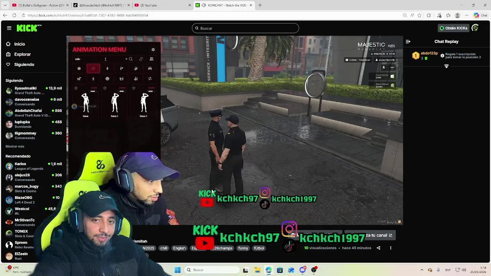Switch to the (1) YouTube tab
Screen dimensions: 491x276
[x=162, y=5]
